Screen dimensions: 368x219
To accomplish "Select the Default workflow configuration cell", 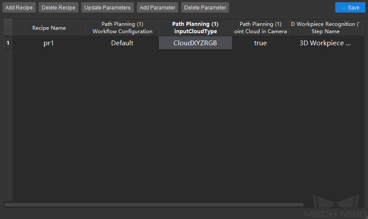I will 122,43.
